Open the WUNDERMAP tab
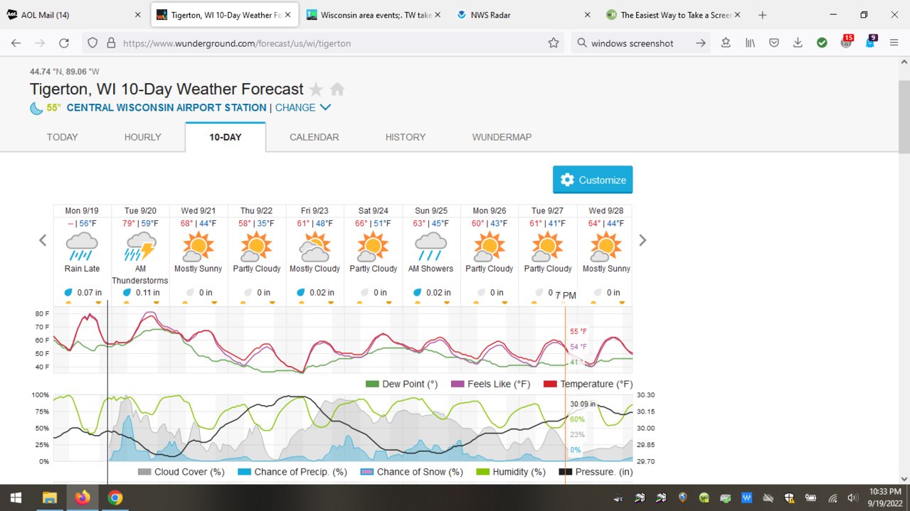Viewport: 910px width, 511px height. click(x=502, y=137)
